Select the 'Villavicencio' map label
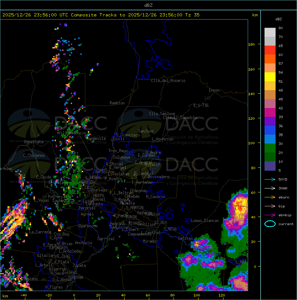Image resolution: width=297 pixels, height=300 pixels. tap(72, 133)
